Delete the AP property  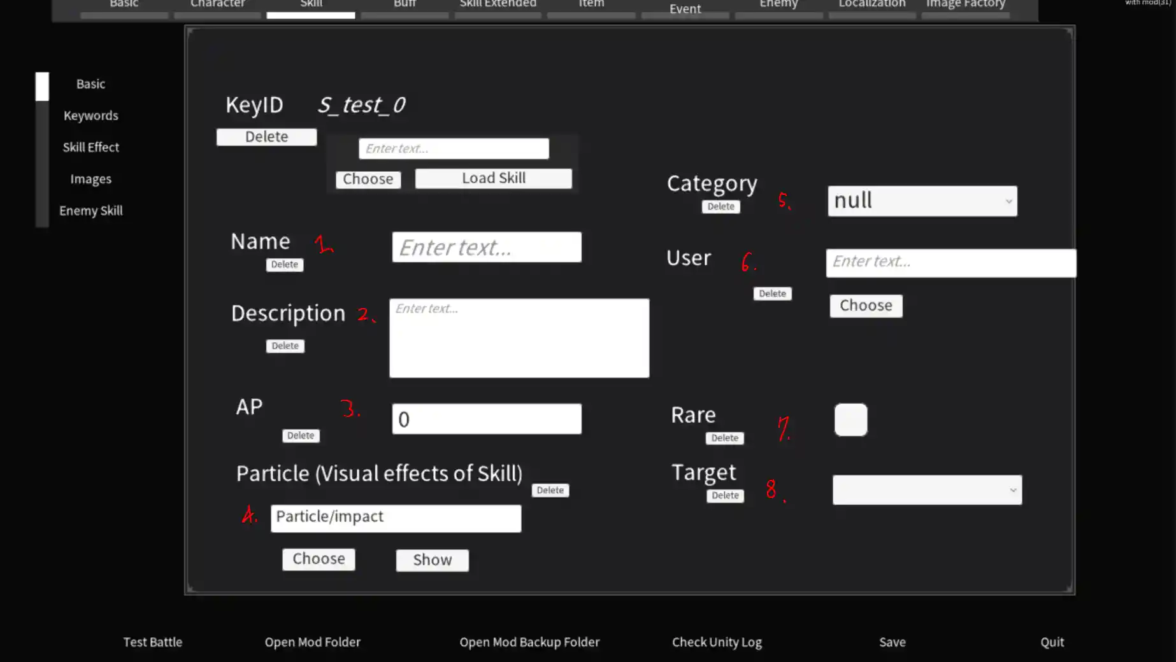(301, 436)
